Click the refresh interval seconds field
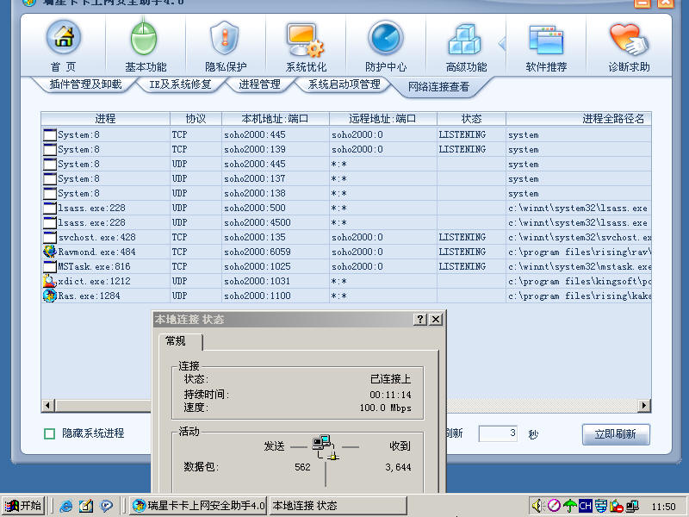 [500, 433]
